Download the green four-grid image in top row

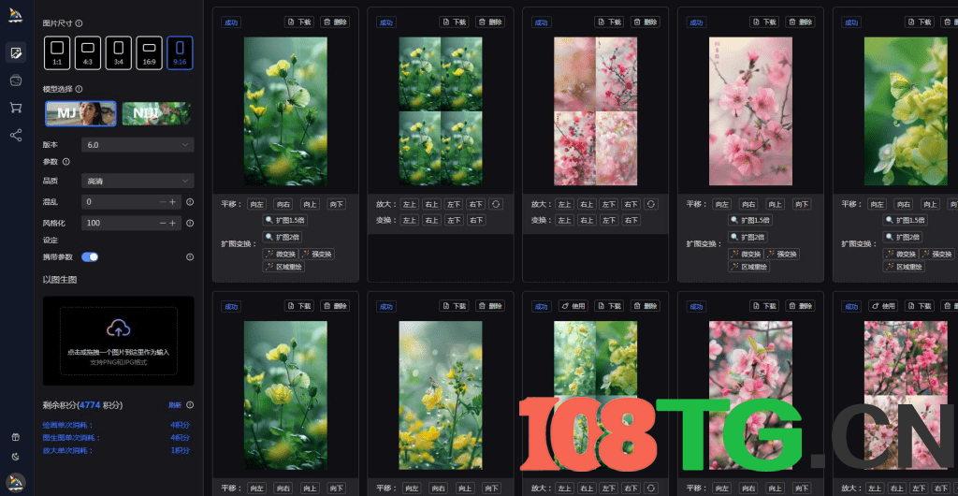[x=454, y=22]
